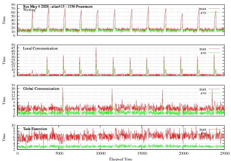Image resolution: width=231 pixels, height=161 pixels.
Task: Click the 'Time' y-axis label of Waiting plot
Action: click(4, 20)
